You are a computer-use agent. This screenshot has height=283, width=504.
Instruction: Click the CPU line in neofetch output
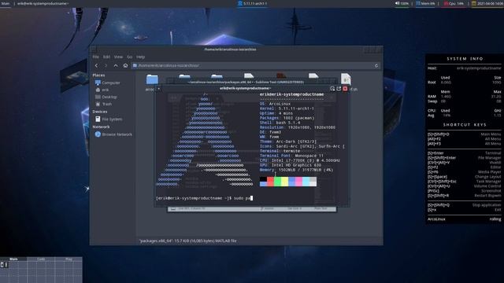[x=300, y=160]
